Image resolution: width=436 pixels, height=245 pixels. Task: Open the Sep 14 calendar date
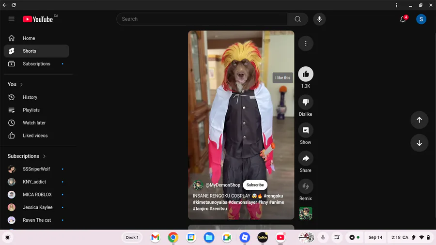tap(375, 238)
